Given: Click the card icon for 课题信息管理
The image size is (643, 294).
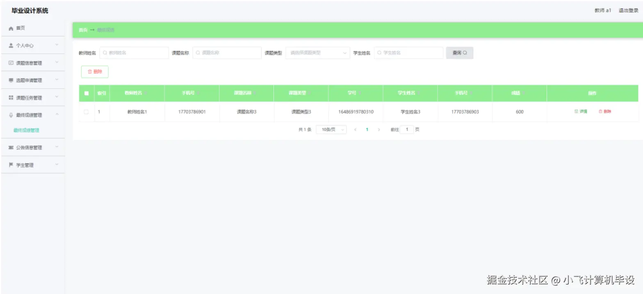Looking at the screenshot, I should point(11,63).
